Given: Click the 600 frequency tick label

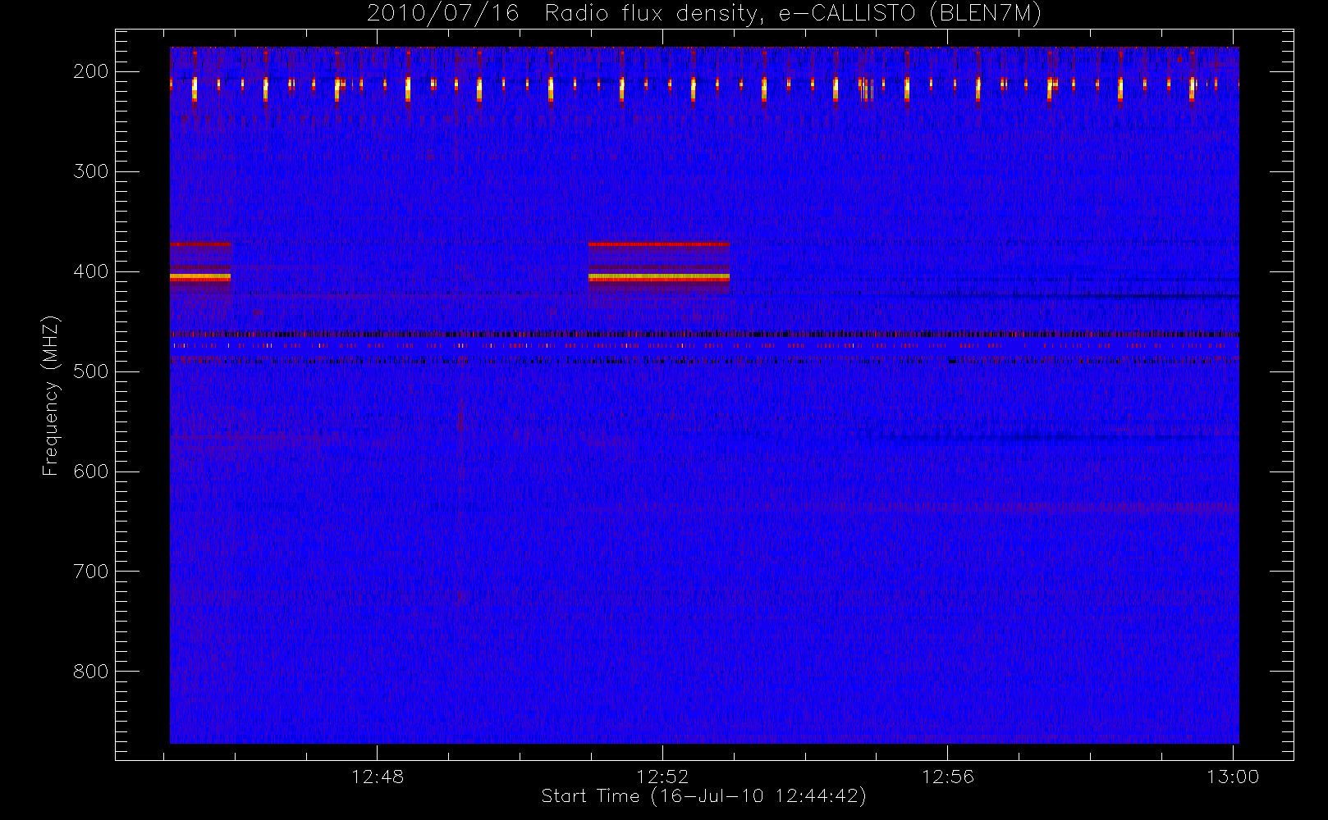Looking at the screenshot, I should (x=91, y=471).
